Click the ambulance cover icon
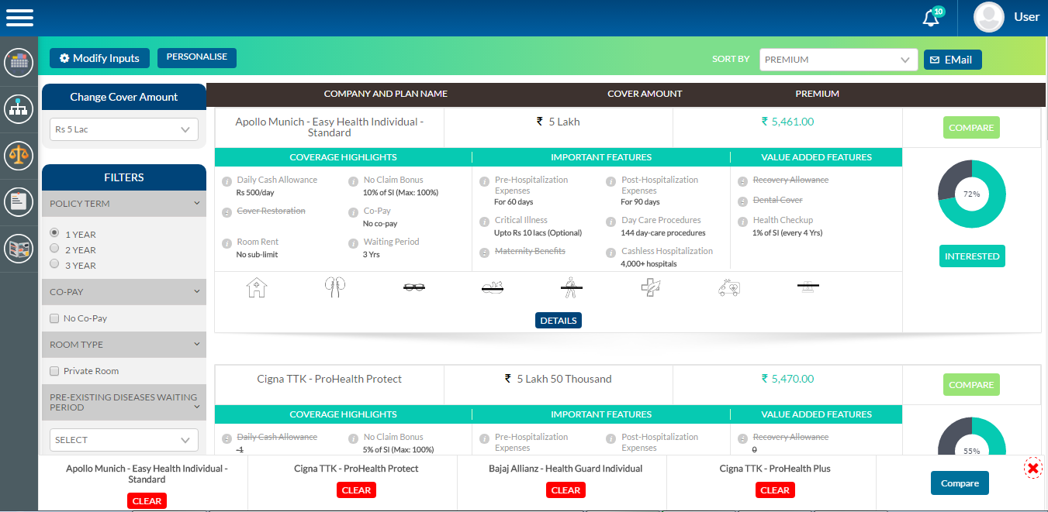 coord(729,288)
